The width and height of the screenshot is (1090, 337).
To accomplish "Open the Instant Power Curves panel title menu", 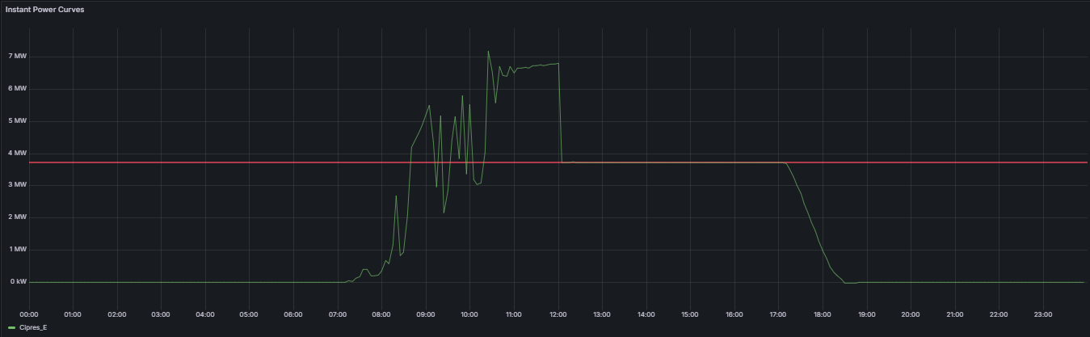I will [x=45, y=10].
